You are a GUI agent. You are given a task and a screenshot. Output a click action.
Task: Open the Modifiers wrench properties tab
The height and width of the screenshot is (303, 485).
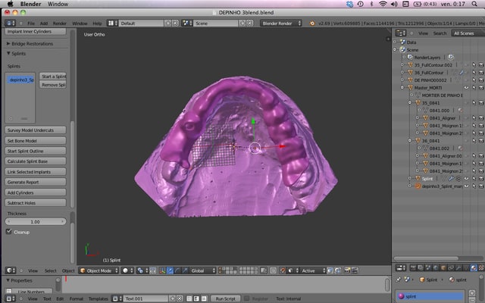click(458, 267)
